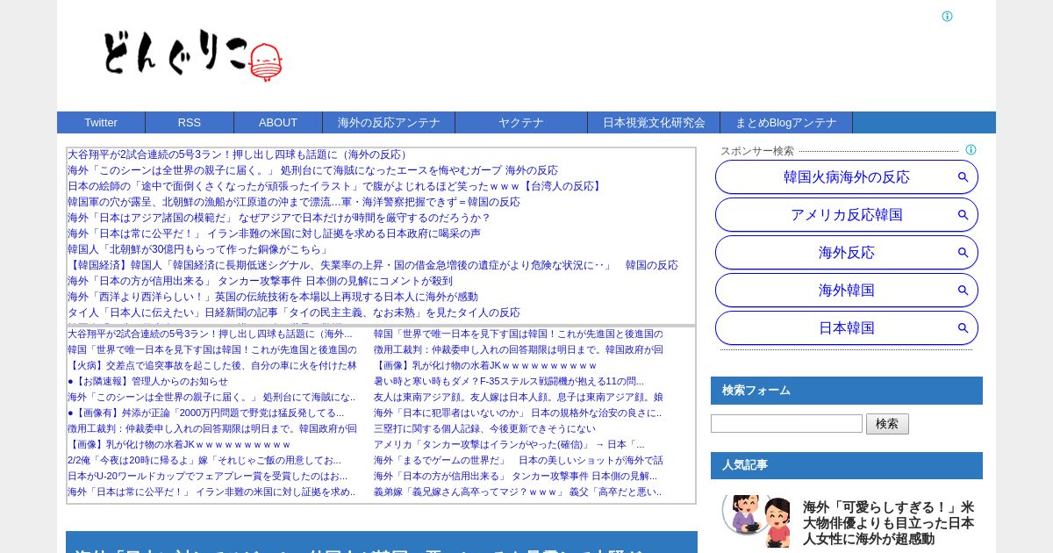The width and height of the screenshot is (1053, 553).
Task: Focus the search form text field
Action: tap(786, 424)
